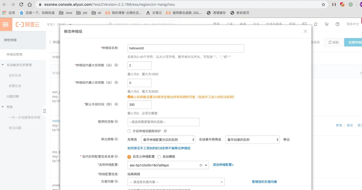
Task: Open the ali bookmarks folder
Action: tap(96, 13)
